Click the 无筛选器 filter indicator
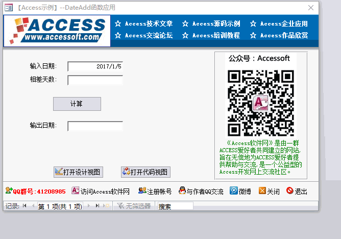This screenshot has width=341, height=239. point(134,206)
